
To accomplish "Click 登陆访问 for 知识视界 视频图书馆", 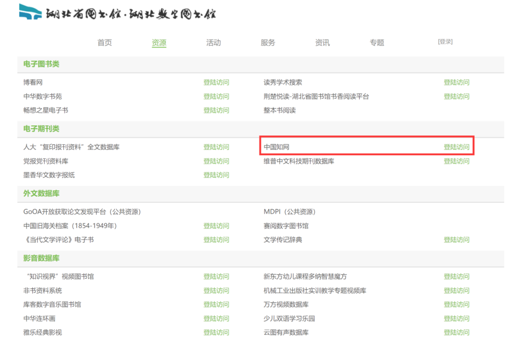I will (x=216, y=277).
